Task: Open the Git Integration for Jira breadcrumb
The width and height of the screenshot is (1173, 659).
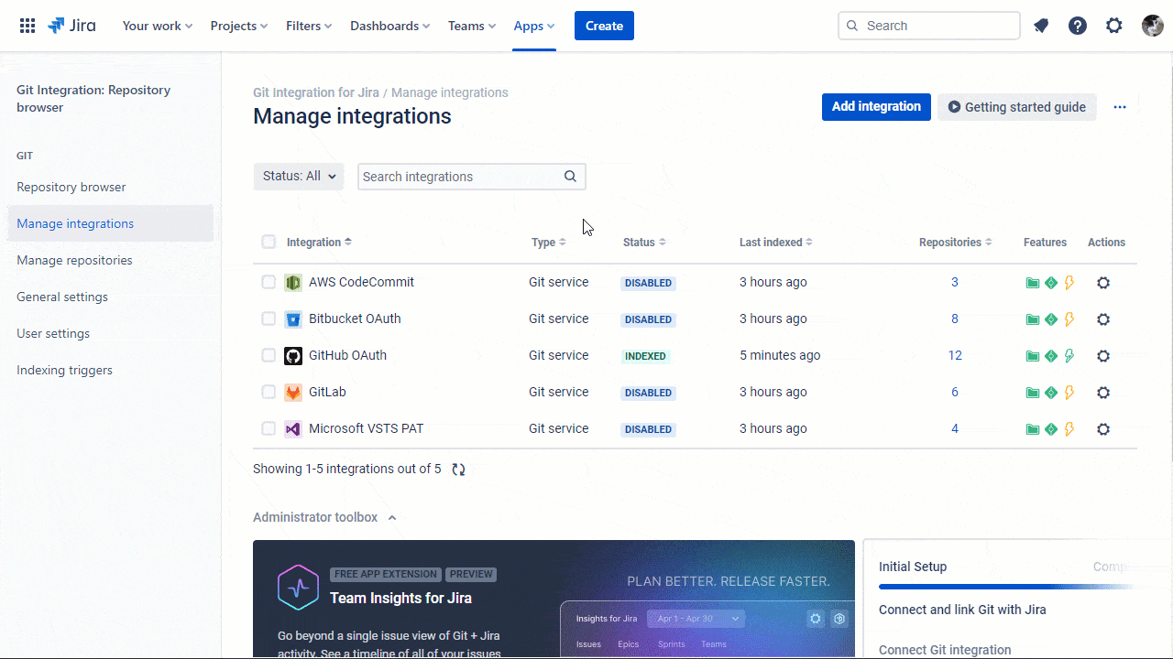Action: coord(316,92)
